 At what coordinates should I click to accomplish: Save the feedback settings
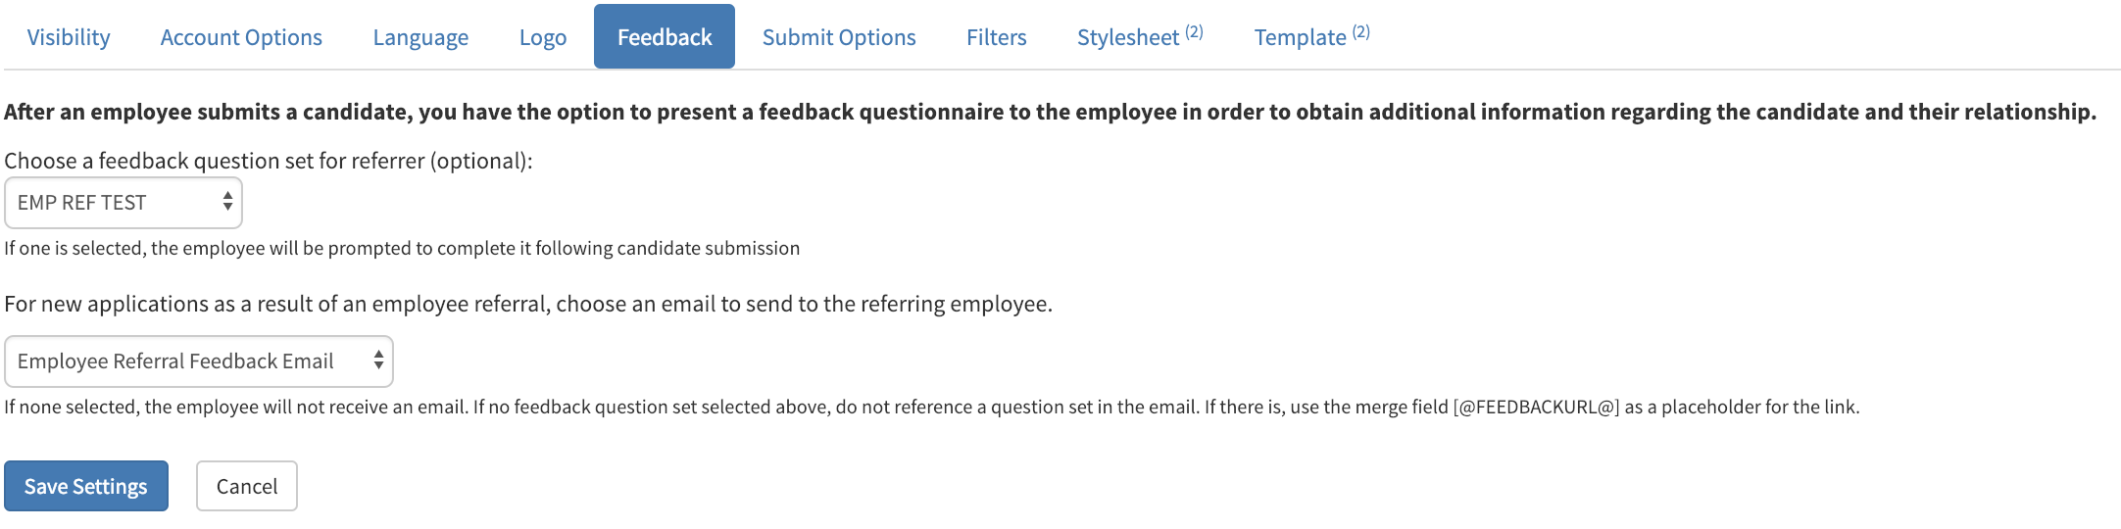click(86, 486)
